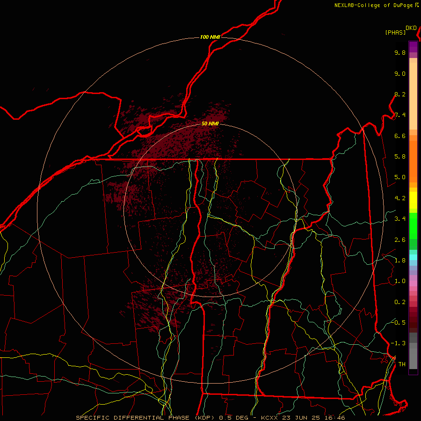Click the 5.8 value on the color scale
This screenshot has height=421, width=421.
tap(400, 157)
